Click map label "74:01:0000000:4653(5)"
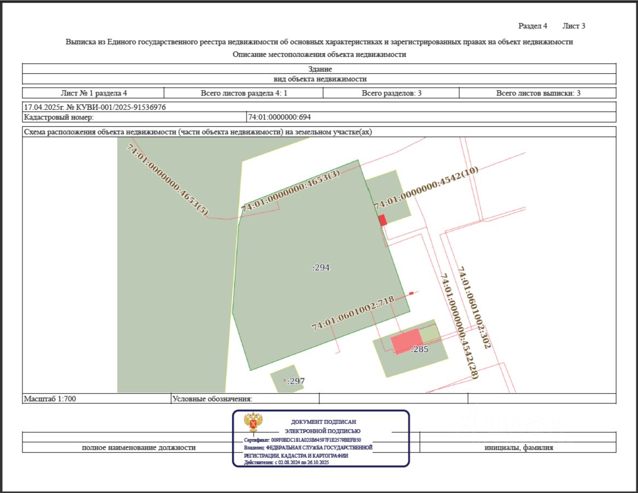 pyautogui.click(x=167, y=180)
